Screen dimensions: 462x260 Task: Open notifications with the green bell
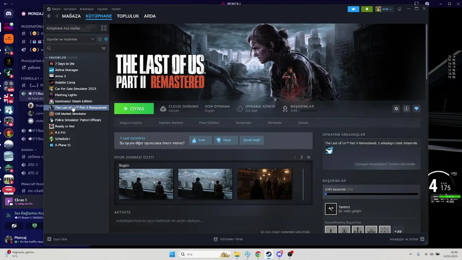tap(367, 9)
